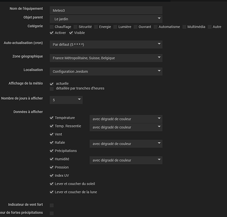Toggle the Visible checkbox

[71, 33]
